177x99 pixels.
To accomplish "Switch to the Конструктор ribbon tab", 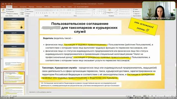I will (x=23, y=7).
